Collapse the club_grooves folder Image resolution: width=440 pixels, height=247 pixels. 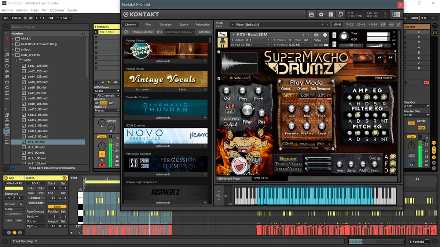[14, 55]
